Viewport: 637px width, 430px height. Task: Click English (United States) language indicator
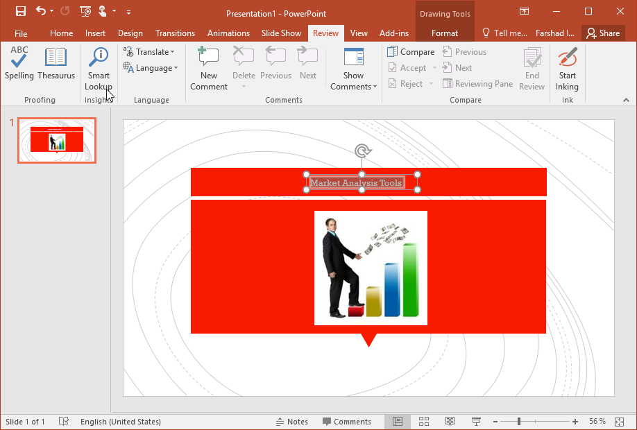[121, 422]
